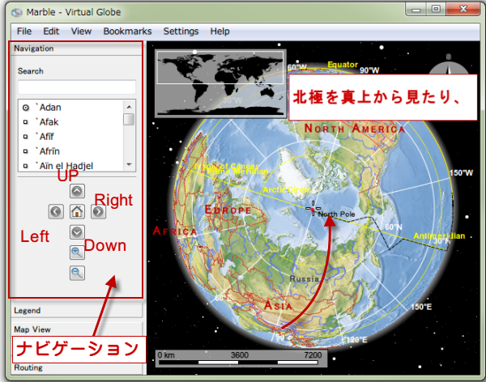Click the zoom out magnifier icon
The image size is (486, 382).
tap(77, 273)
